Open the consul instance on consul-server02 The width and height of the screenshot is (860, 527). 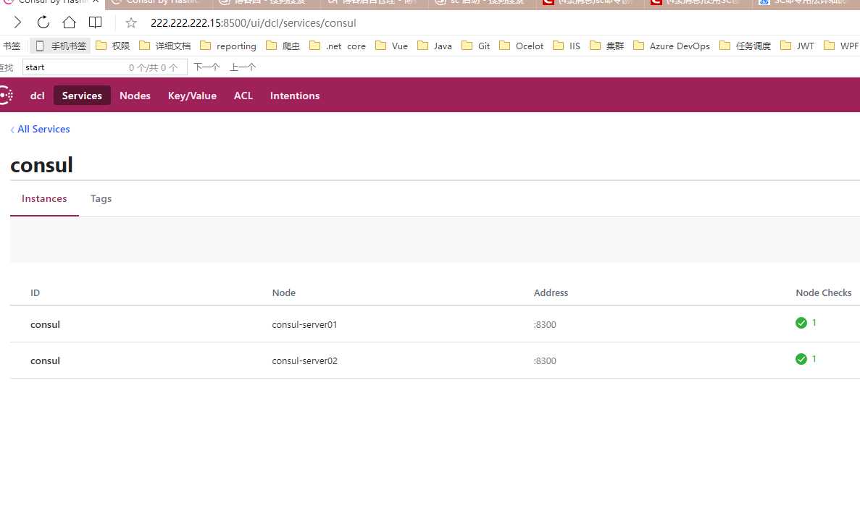(45, 361)
